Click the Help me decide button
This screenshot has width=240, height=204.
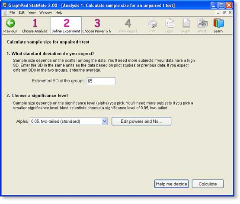[x=171, y=184]
